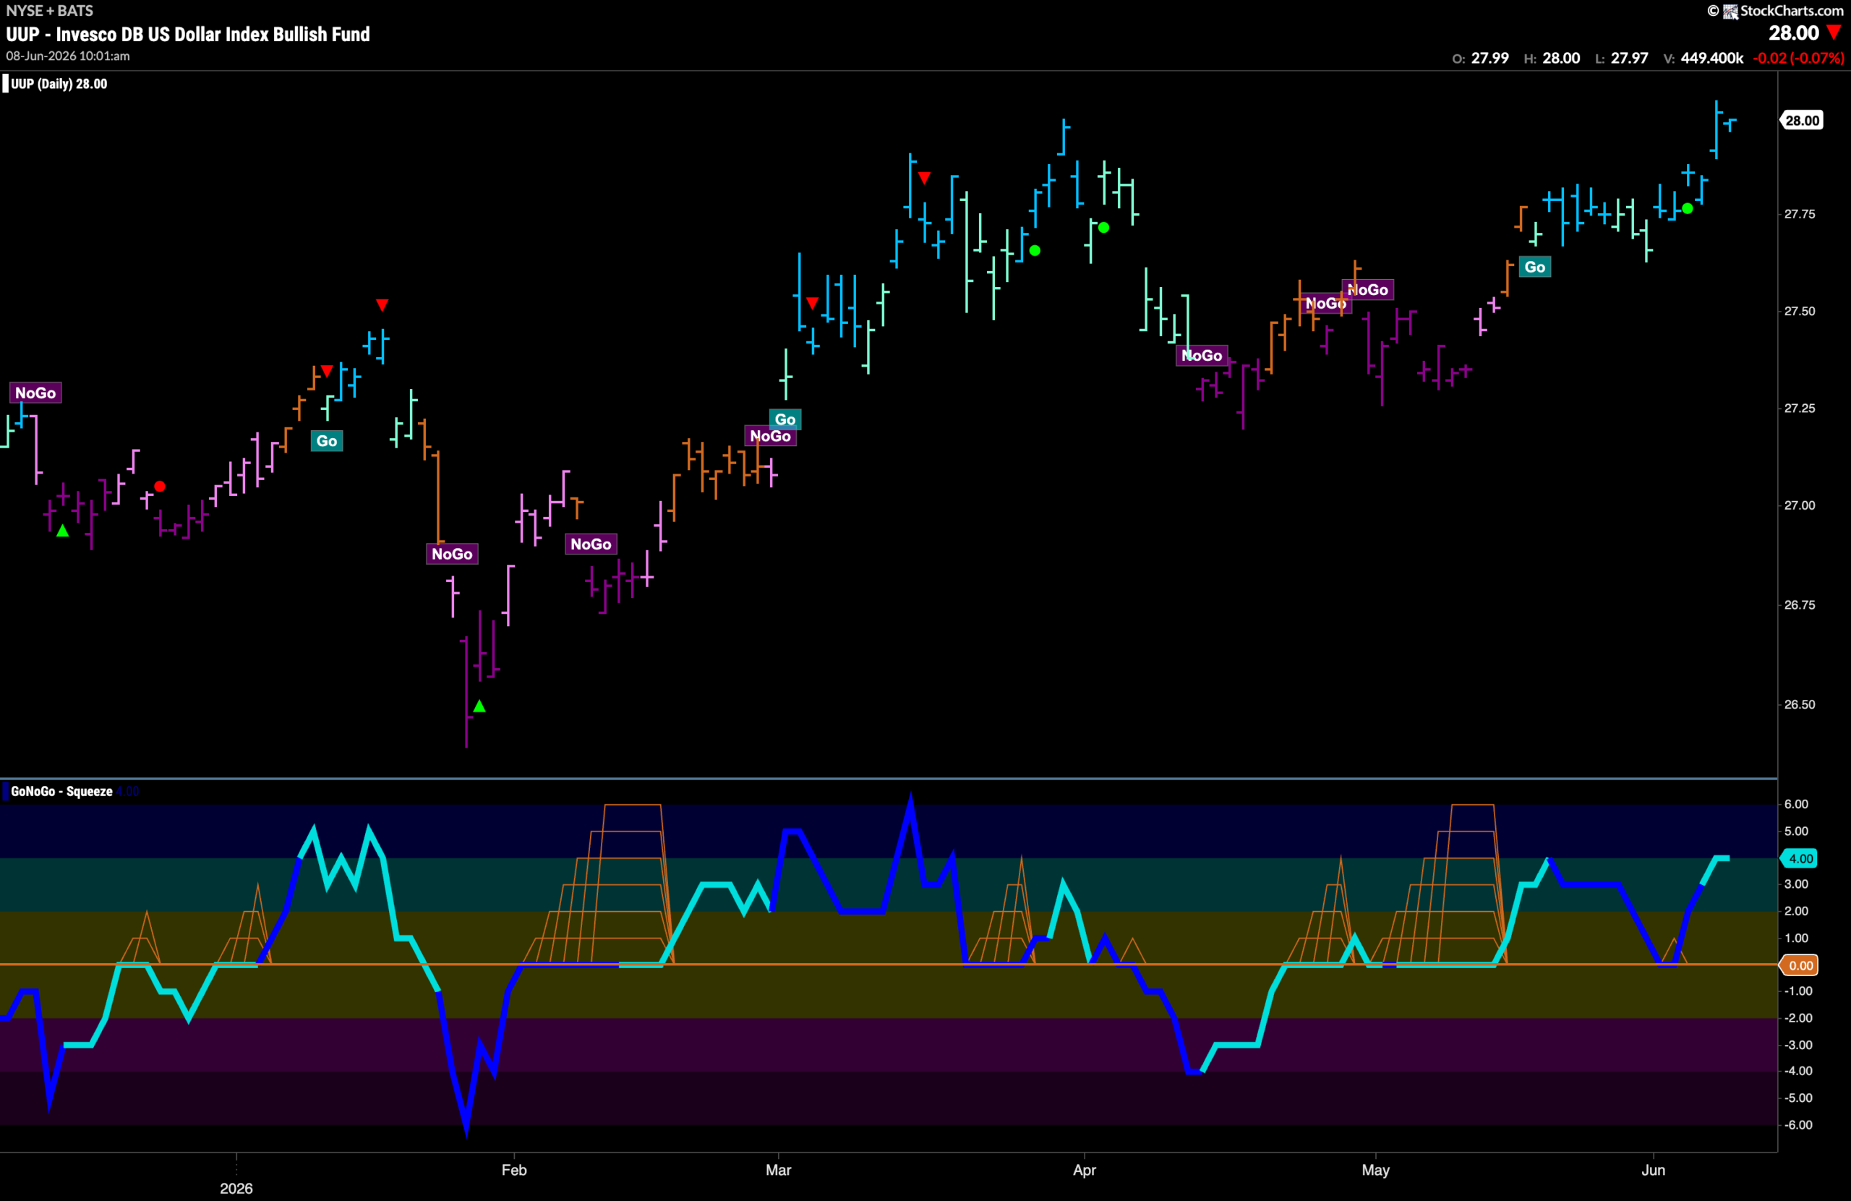Click the 2026 year label on date axis

(x=236, y=1189)
